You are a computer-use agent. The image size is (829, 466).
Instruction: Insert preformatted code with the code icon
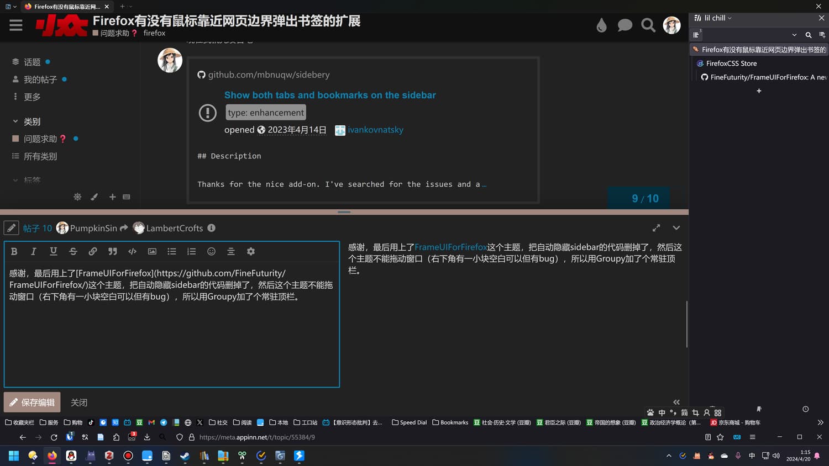point(132,251)
